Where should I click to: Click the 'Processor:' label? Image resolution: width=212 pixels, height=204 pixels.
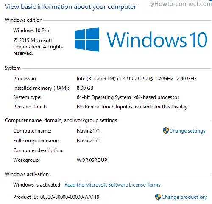tap(25, 79)
